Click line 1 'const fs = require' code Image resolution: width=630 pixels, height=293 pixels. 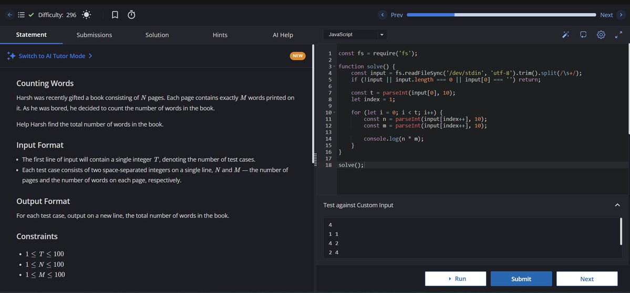(x=378, y=54)
